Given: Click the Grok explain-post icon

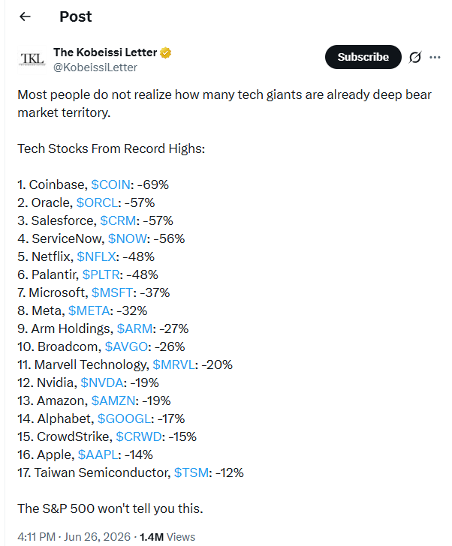Looking at the screenshot, I should [x=415, y=57].
